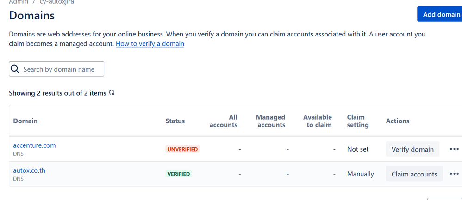This screenshot has height=200, width=462.
Task: Click DNS label under autox.co.th
Action: coord(18,179)
